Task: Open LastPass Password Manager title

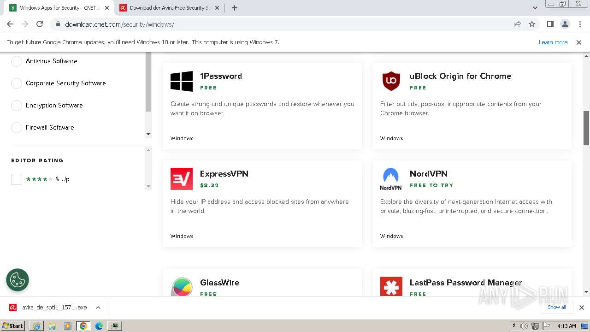Action: click(x=466, y=283)
